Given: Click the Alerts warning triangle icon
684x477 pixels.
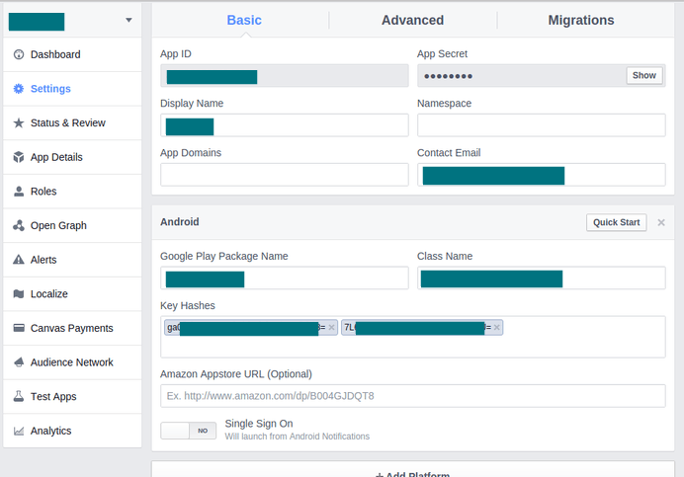Looking at the screenshot, I should [x=19, y=260].
